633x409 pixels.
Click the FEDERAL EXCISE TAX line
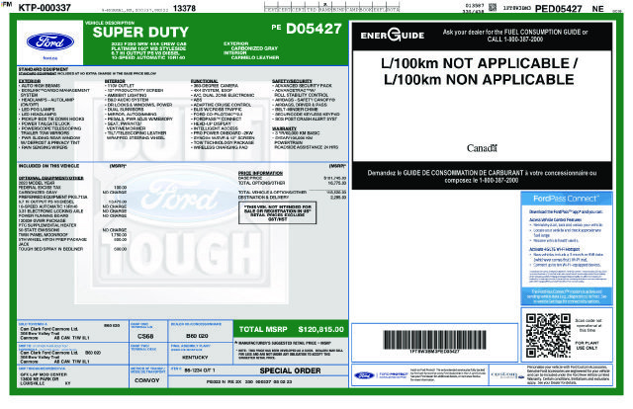click(x=72, y=188)
